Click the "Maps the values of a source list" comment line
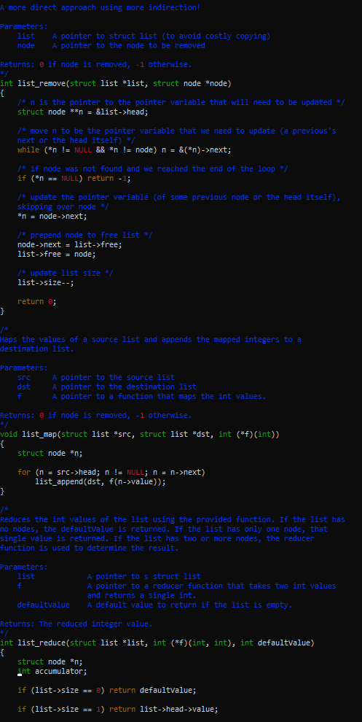362x722 pixels. [151, 339]
